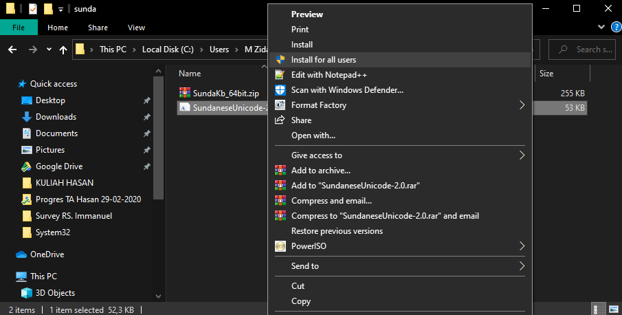Viewport: 622px width, 315px height.
Task: Open 3D Objects folder in sidebar
Action: (55, 293)
